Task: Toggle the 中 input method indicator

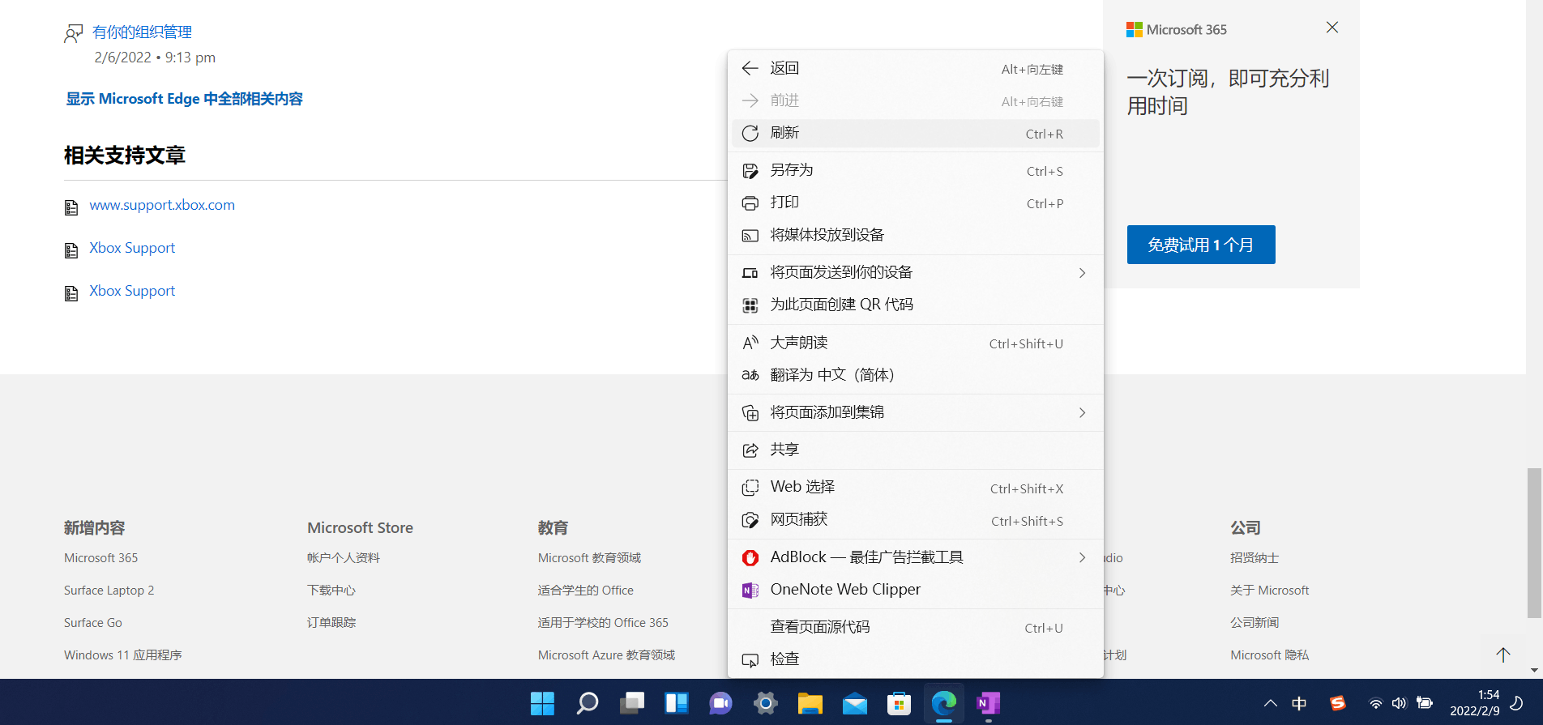Action: point(1299,703)
